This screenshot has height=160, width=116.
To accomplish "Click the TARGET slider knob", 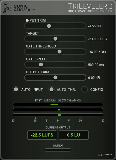I will click(x=55, y=39).
